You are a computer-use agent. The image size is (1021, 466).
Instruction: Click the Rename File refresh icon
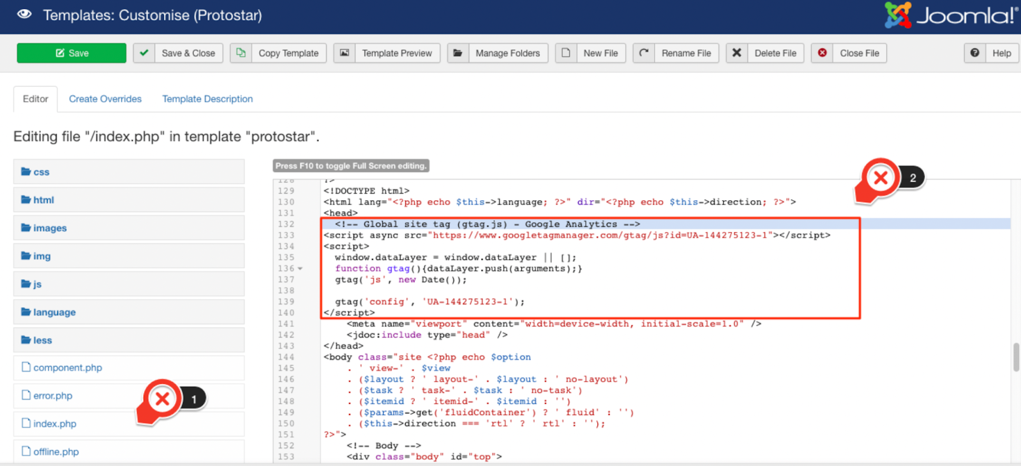(x=644, y=53)
